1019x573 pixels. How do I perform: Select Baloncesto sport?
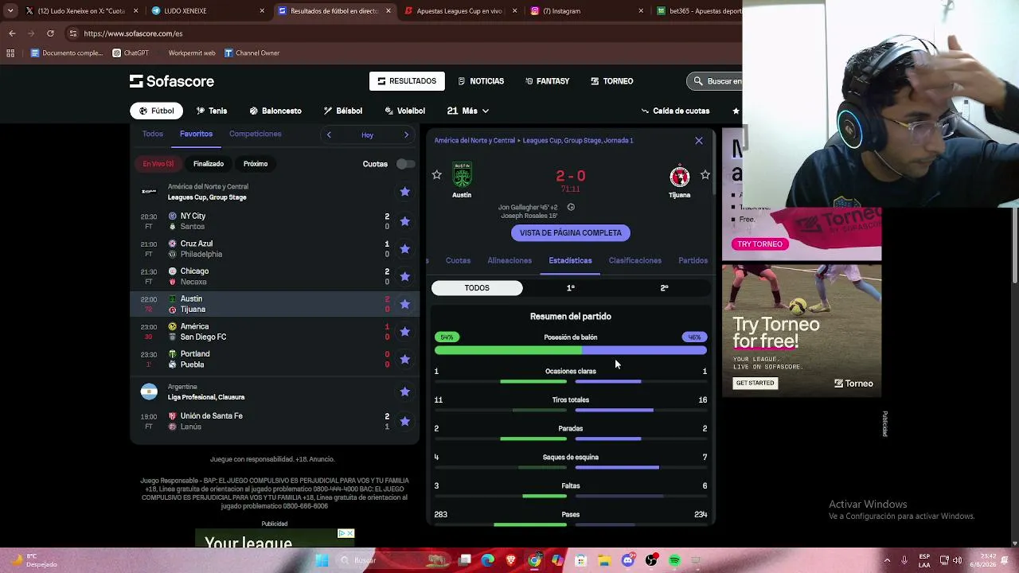point(275,111)
